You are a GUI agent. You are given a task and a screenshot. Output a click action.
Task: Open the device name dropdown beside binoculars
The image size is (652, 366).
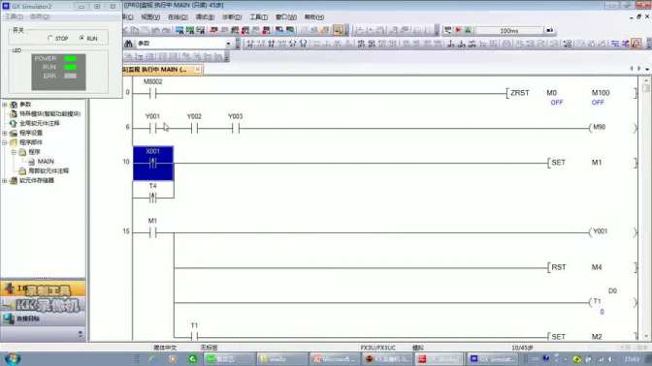(228, 44)
